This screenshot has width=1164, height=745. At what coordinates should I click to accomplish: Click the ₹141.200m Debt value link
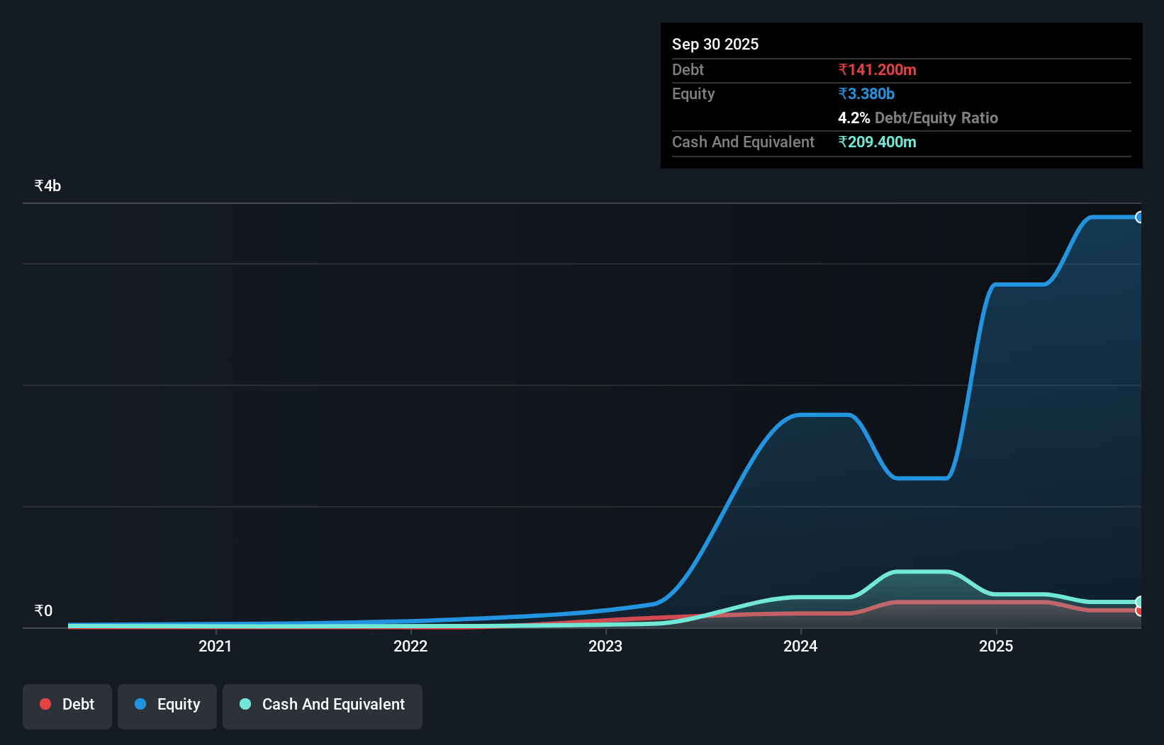[877, 69]
